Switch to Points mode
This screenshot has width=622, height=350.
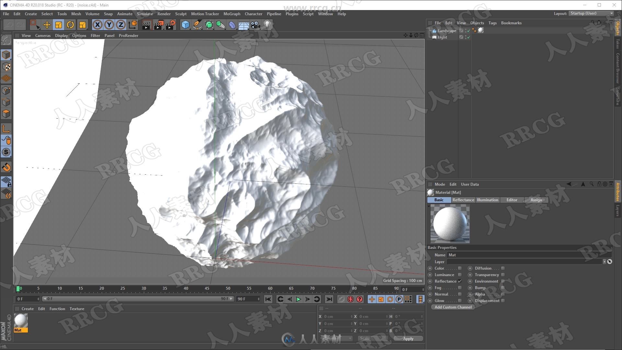click(x=6, y=90)
